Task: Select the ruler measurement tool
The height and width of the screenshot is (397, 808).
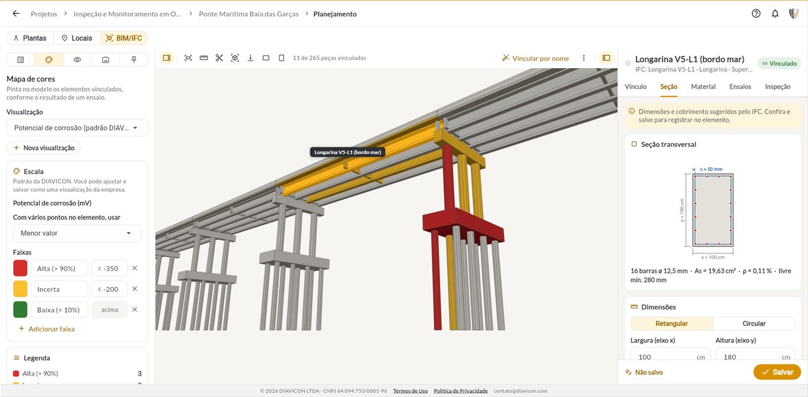Action: pos(204,58)
